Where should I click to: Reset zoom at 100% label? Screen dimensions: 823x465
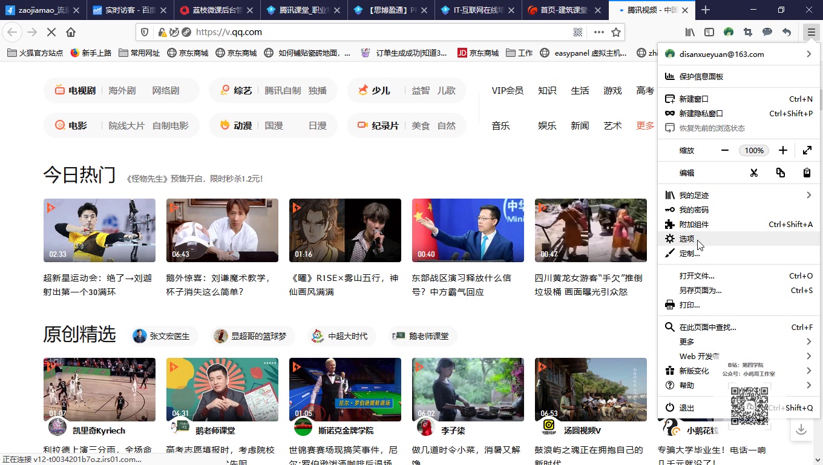(x=754, y=150)
